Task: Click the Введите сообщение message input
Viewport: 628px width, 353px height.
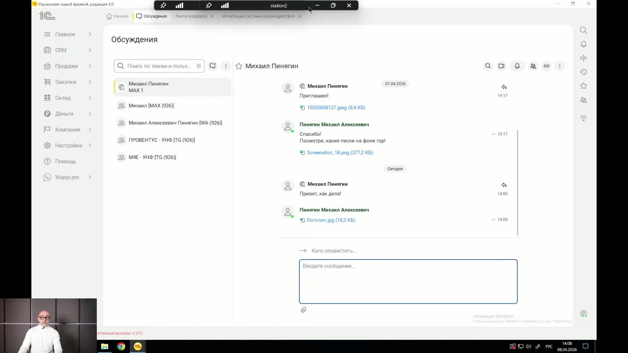Action: pos(408,282)
